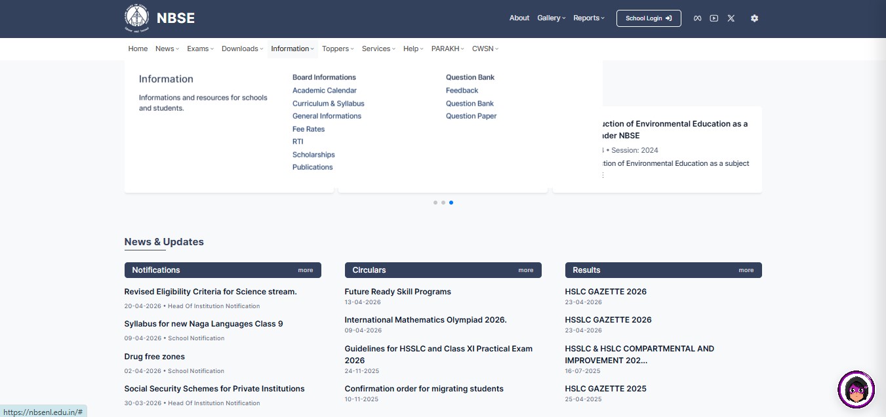This screenshot has width=886, height=417.
Task: Open the Toppers menu dropdown
Action: coord(338,49)
